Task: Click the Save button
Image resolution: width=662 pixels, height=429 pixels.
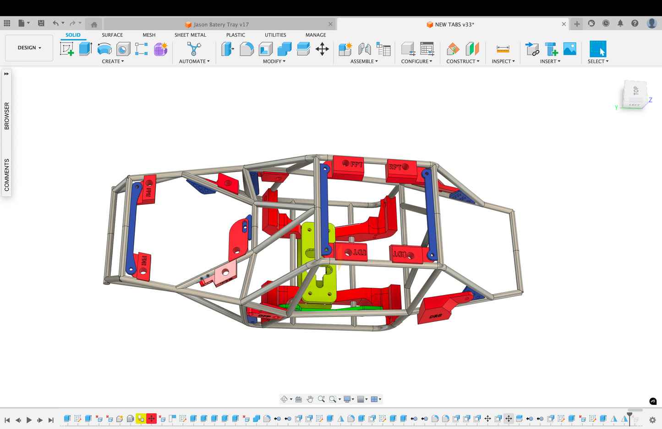Action: 41,23
